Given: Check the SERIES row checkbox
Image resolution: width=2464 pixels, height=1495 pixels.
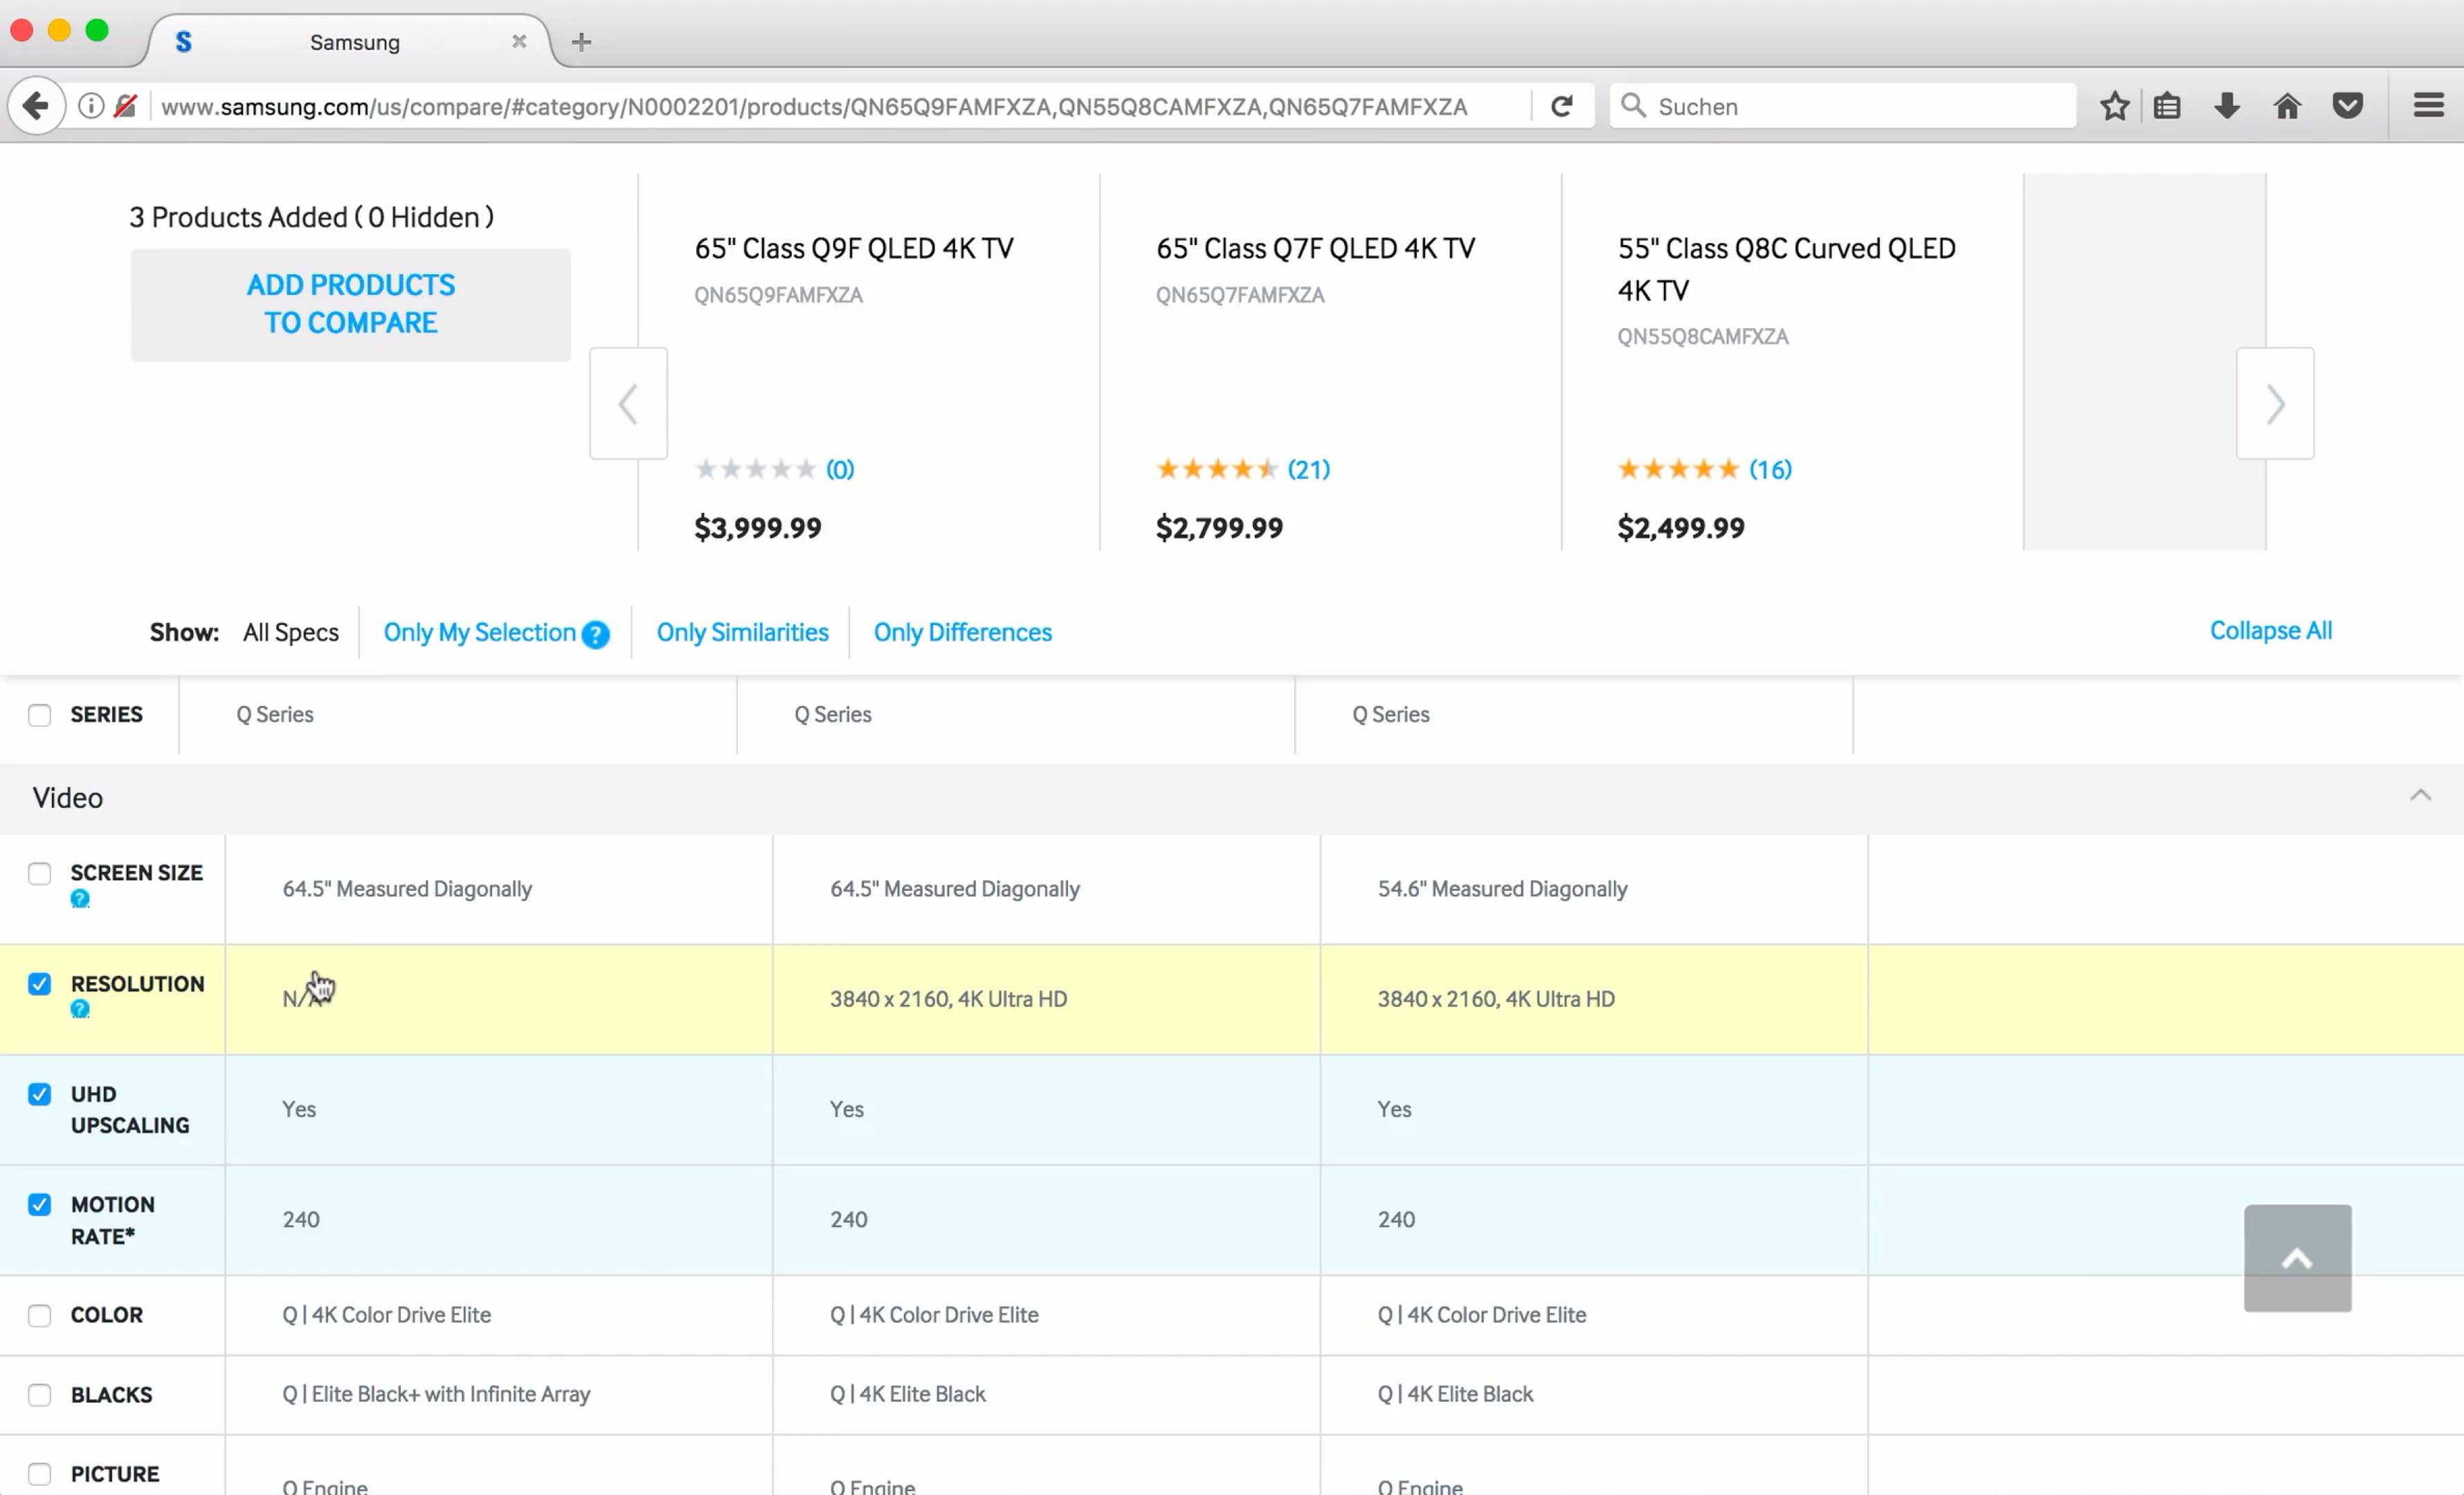Looking at the screenshot, I should [x=40, y=715].
